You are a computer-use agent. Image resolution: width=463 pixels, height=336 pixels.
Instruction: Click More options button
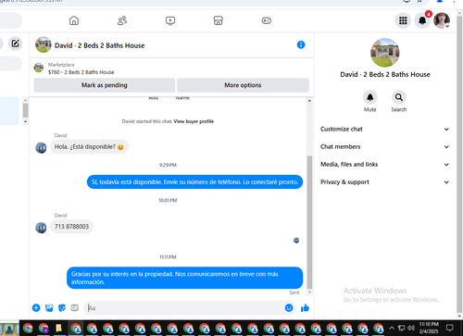[x=243, y=85]
